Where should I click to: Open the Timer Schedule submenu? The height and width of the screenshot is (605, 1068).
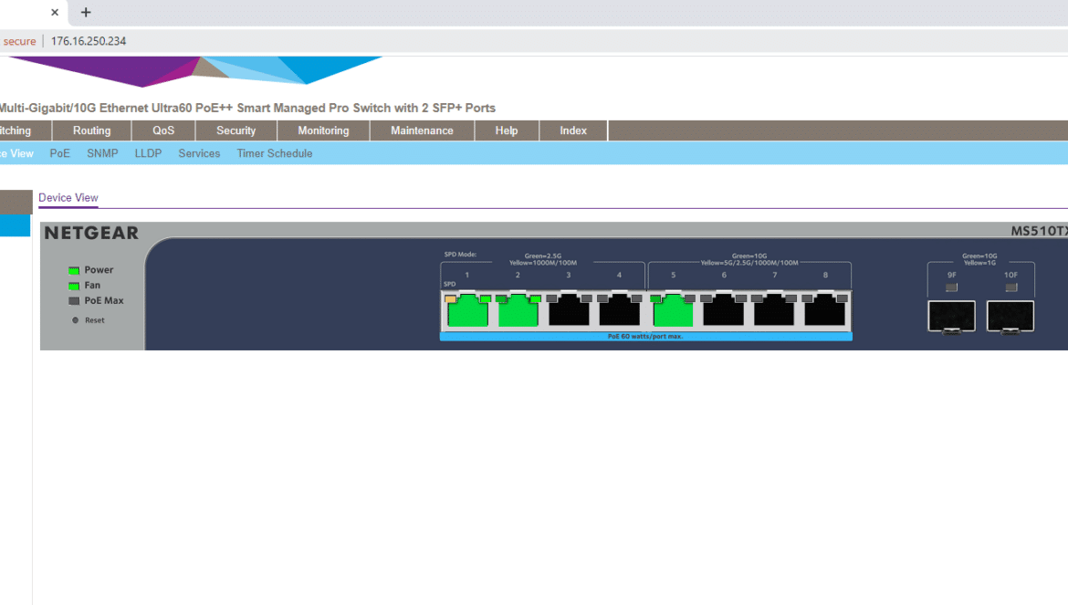[x=275, y=154]
